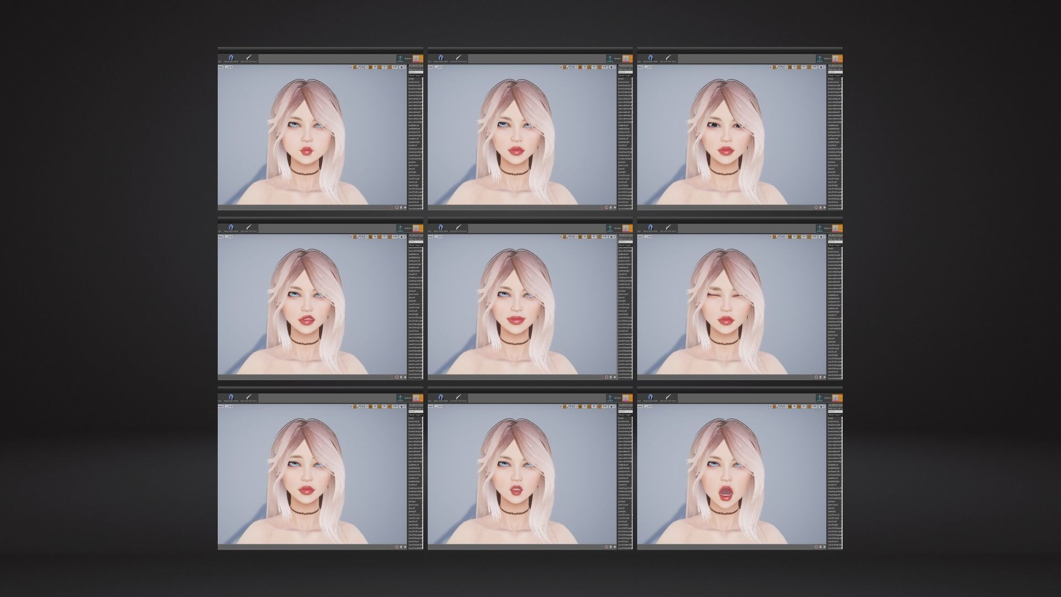Click Morph Target column header in top-left screenshot
Image resolution: width=1061 pixels, height=597 pixels.
pyautogui.click(x=416, y=76)
